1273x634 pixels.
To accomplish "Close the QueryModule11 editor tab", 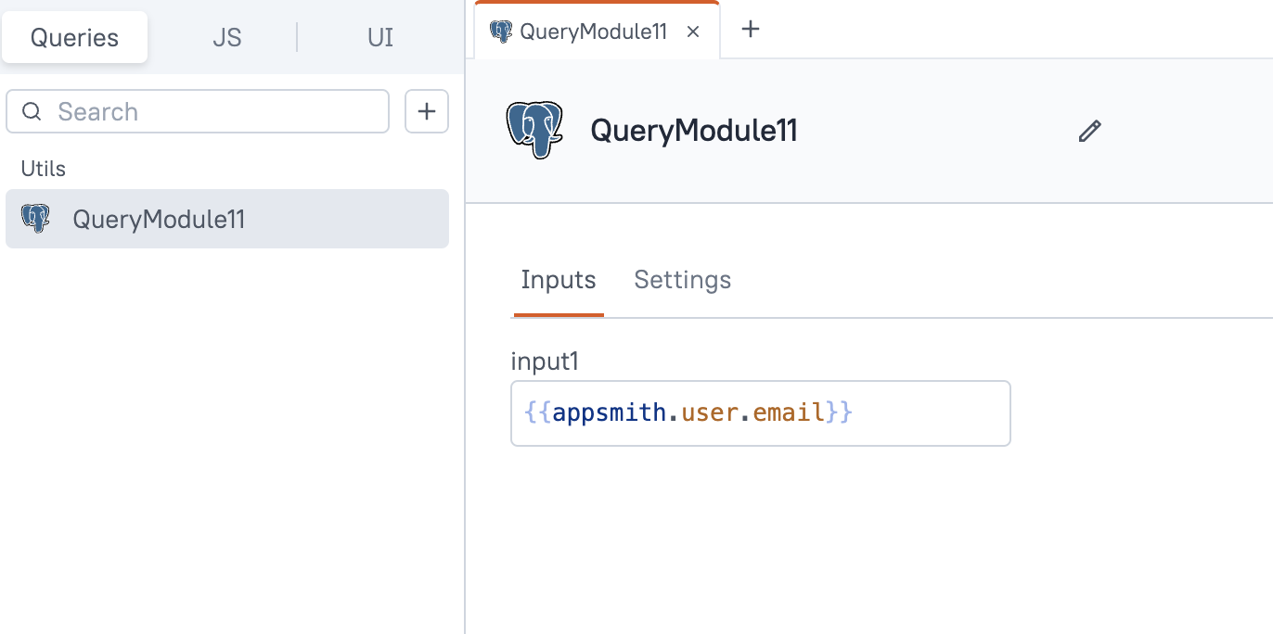I will tap(692, 32).
